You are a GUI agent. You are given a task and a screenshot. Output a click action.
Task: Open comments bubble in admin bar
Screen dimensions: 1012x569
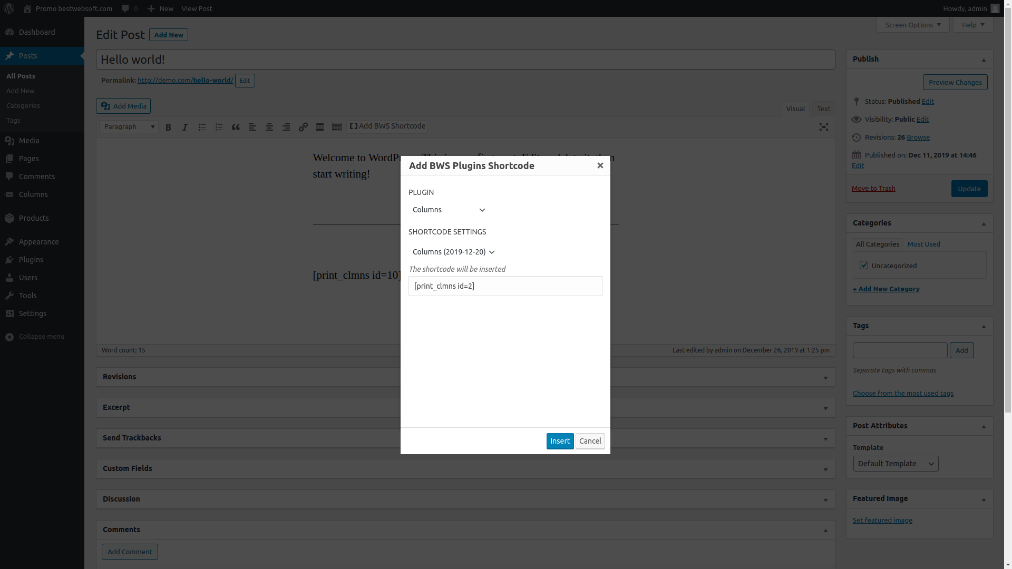pos(130,8)
